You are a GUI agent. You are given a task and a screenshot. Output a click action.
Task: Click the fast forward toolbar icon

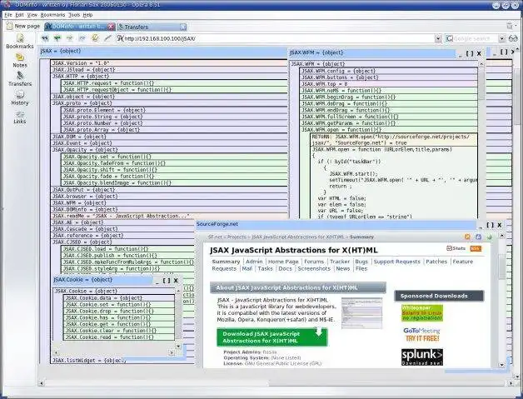point(82,38)
